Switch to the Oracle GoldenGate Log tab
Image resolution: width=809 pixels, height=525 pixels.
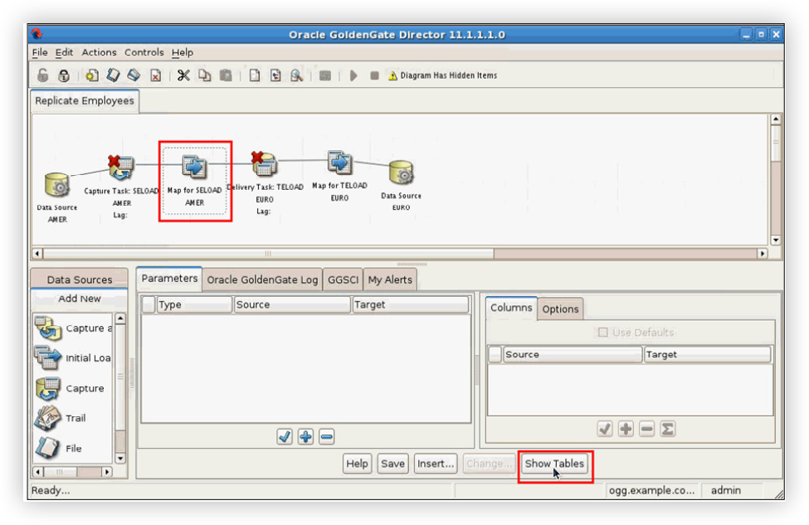pyautogui.click(x=262, y=280)
